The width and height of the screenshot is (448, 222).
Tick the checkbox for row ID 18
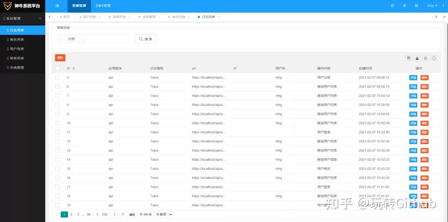pos(57,196)
